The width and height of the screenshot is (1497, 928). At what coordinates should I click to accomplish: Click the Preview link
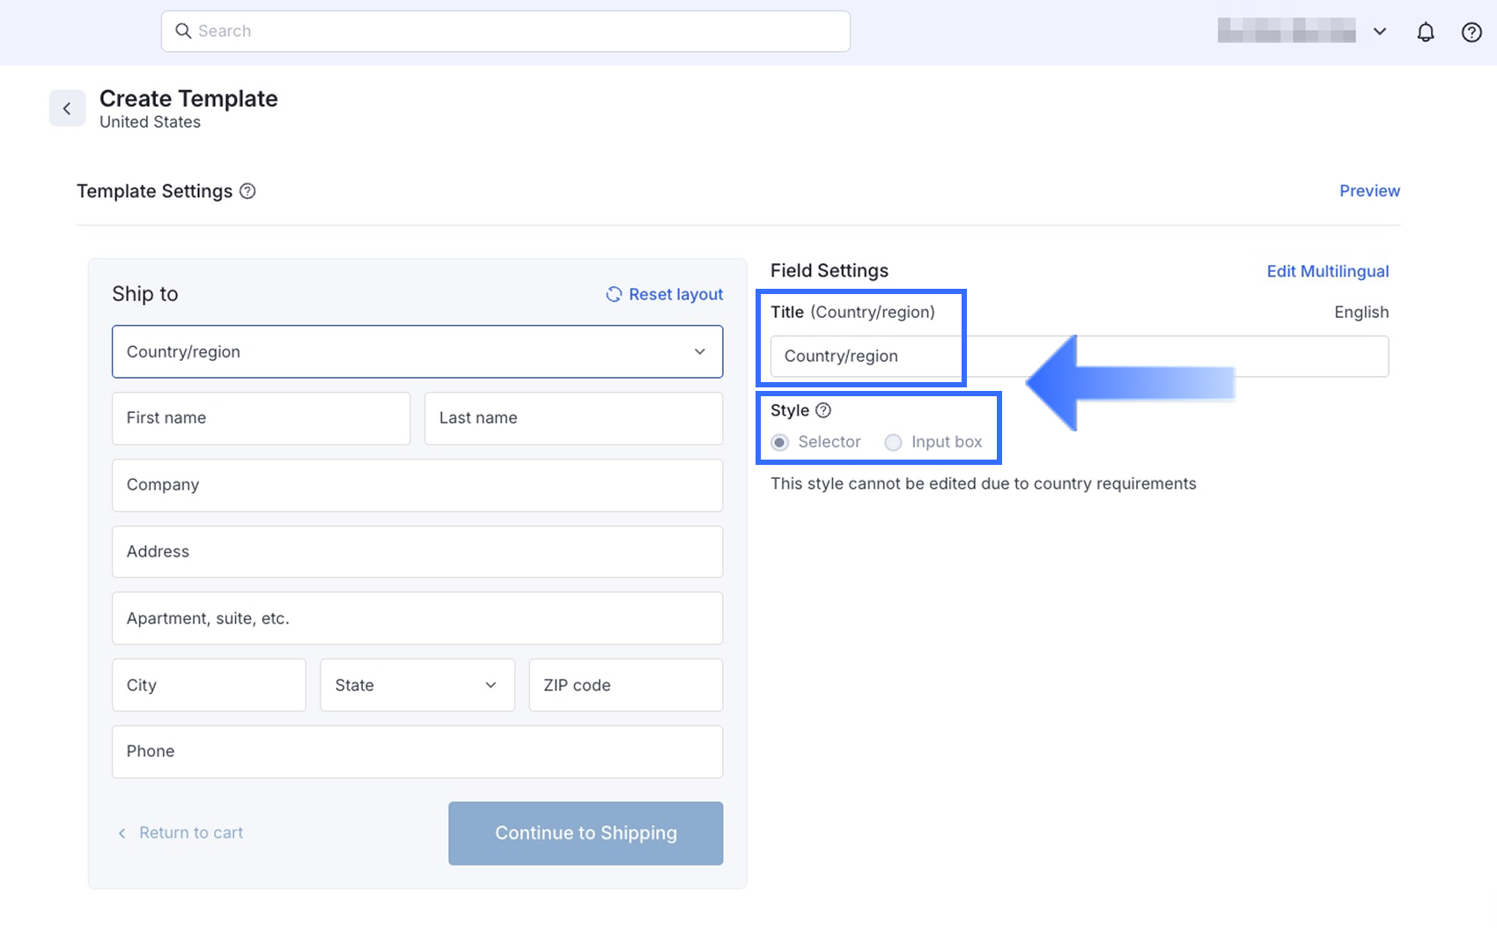point(1368,191)
